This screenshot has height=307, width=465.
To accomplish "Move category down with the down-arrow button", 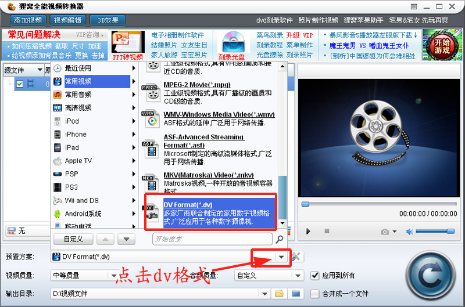I will point(126,239).
